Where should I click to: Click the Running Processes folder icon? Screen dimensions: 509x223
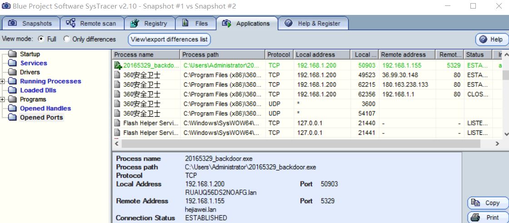pyautogui.click(x=12, y=81)
